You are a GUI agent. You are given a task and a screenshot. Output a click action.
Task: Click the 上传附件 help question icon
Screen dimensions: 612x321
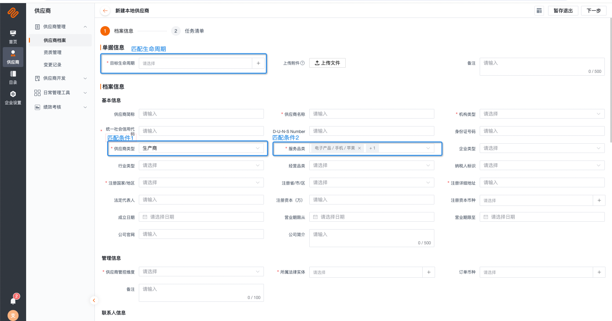303,63
